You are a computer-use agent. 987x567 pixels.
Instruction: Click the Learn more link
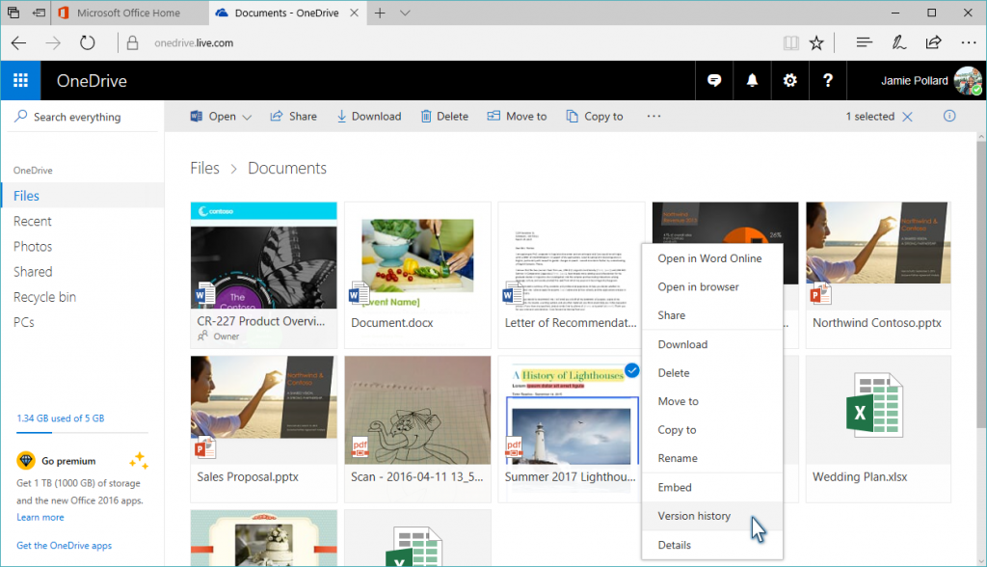click(x=40, y=517)
